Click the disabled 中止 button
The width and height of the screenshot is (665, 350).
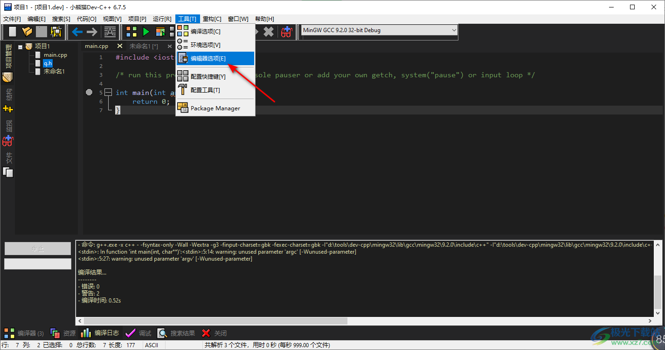(38, 249)
